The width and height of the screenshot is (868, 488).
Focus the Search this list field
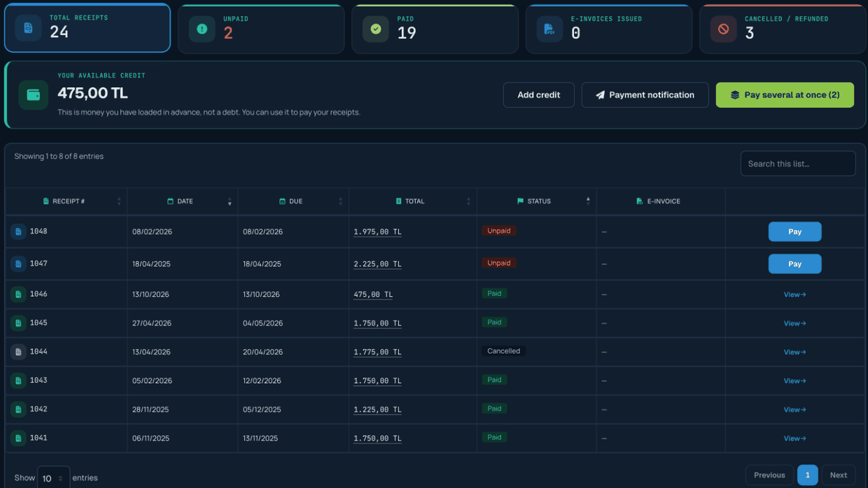(798, 164)
